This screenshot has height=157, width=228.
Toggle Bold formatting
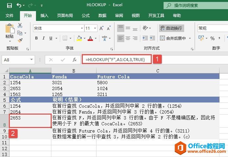[x=36, y=38]
